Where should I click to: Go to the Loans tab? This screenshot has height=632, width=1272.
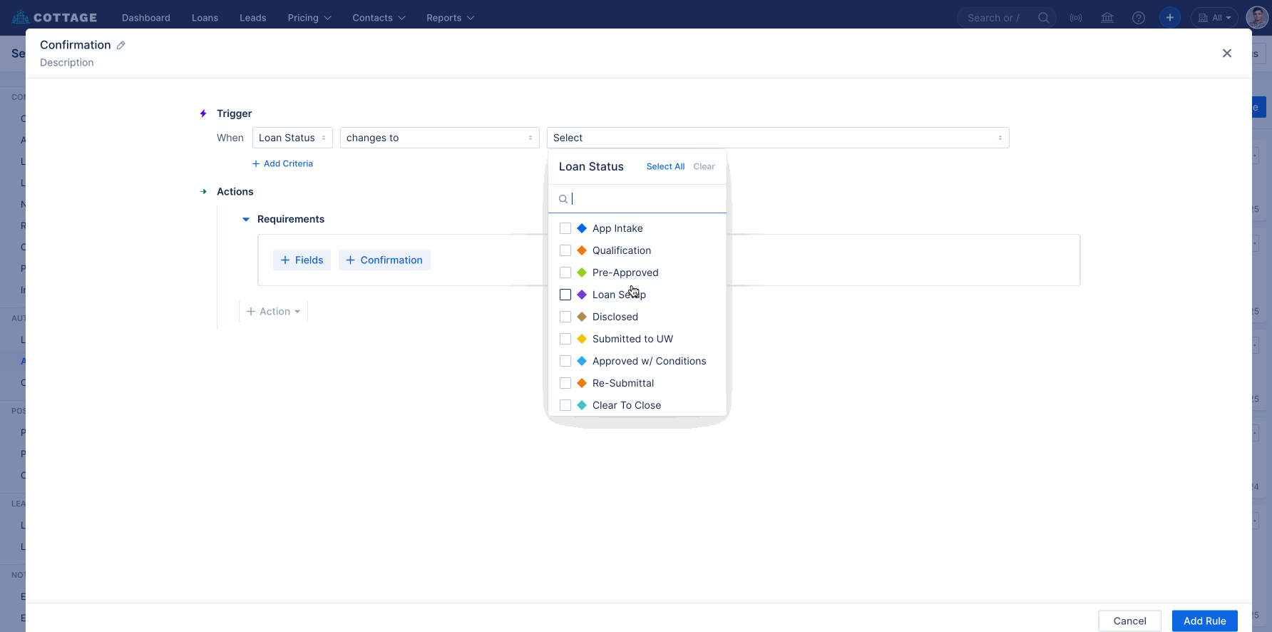[205, 18]
